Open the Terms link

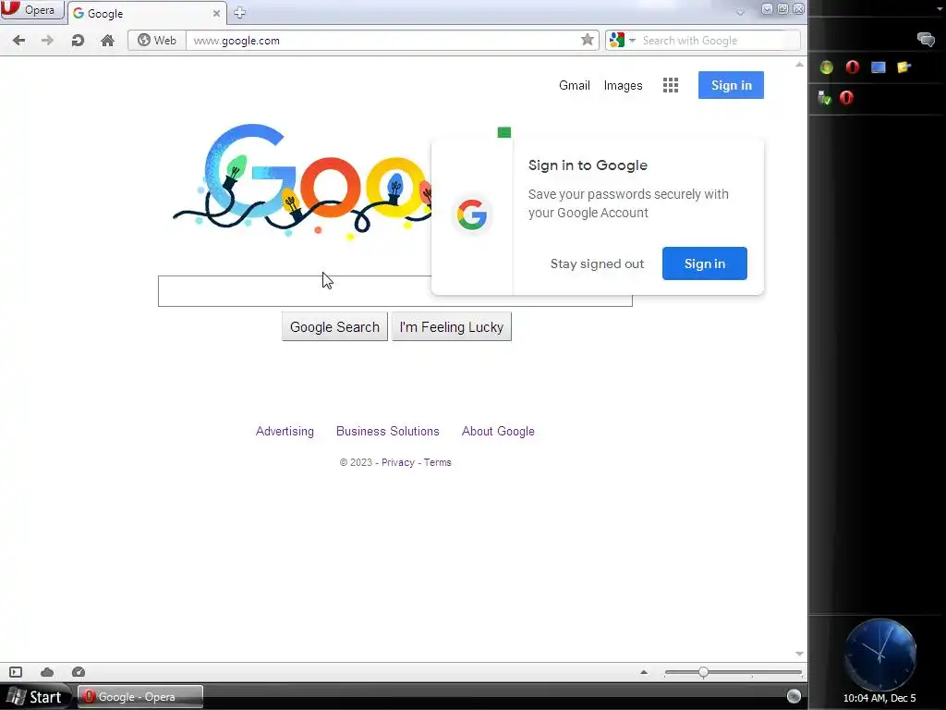tap(437, 462)
